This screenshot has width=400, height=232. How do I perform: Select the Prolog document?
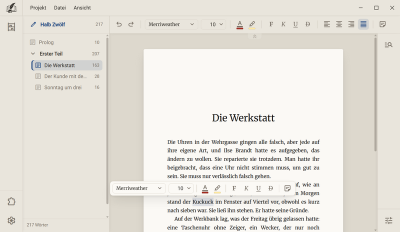pos(64,42)
